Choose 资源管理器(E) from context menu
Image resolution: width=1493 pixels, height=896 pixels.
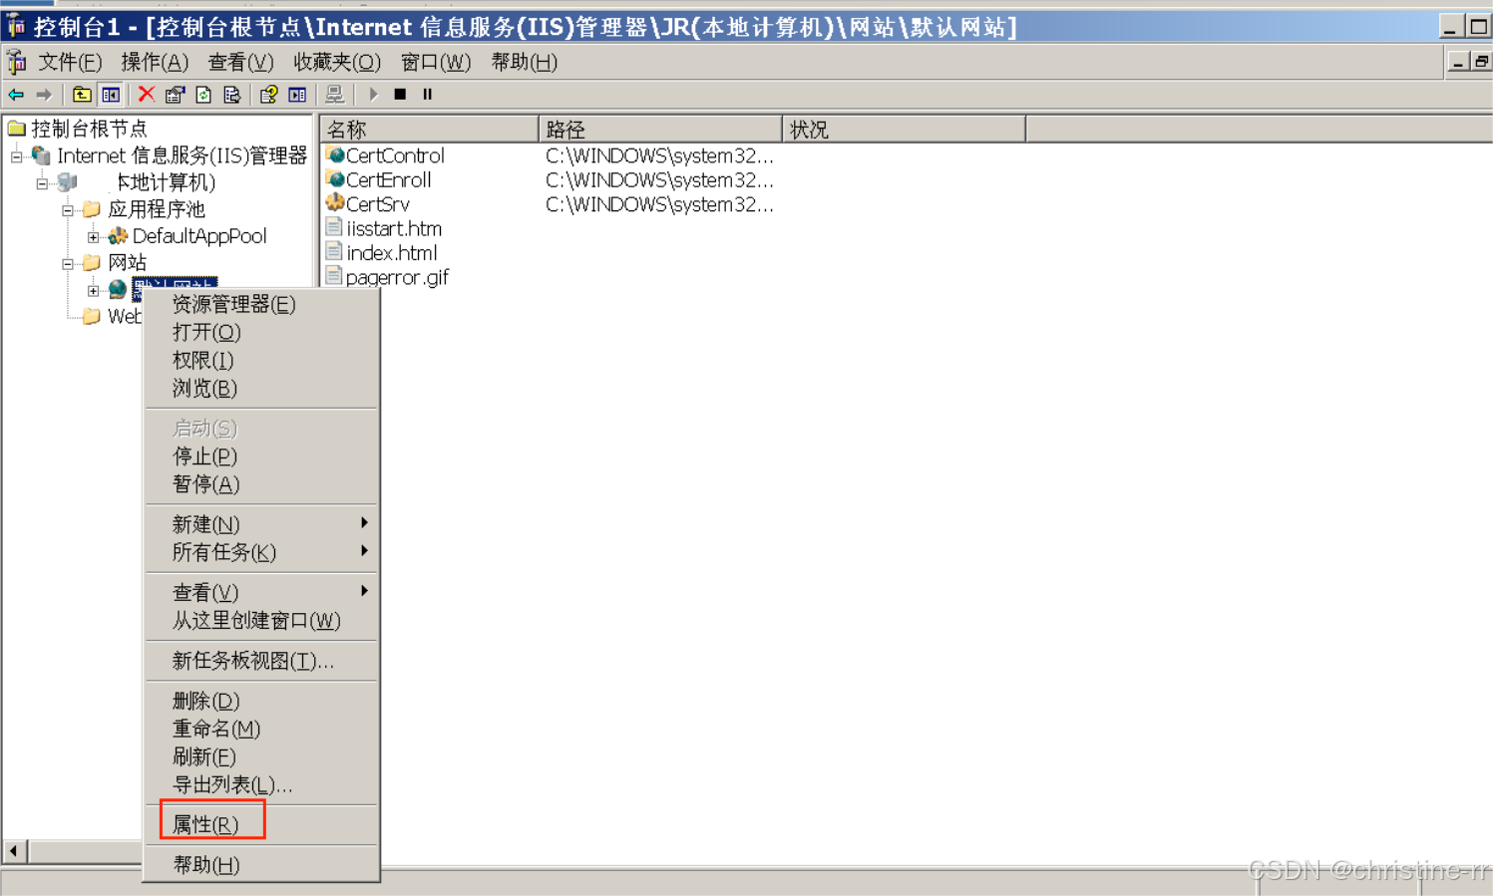tap(261, 304)
